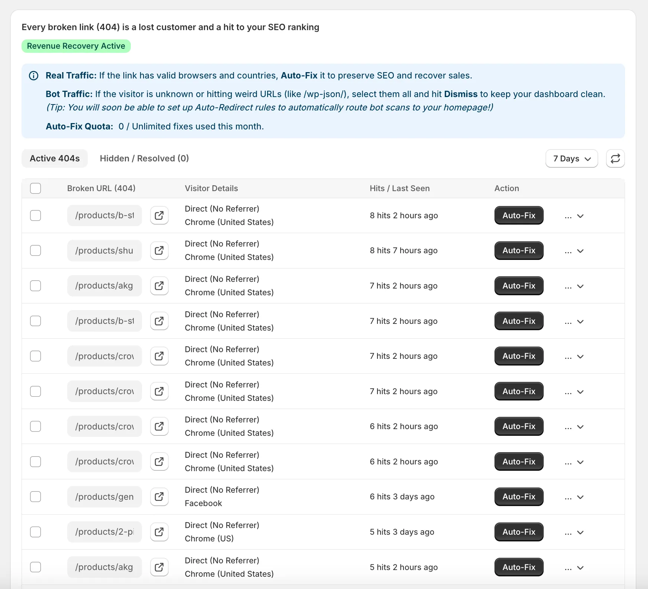Open the /products/gen link in new tab
648x589 pixels.
159,497
